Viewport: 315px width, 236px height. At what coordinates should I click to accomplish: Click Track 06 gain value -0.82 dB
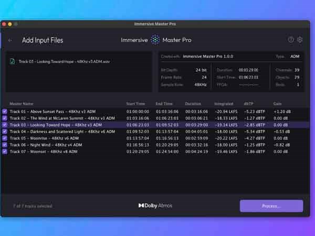tap(281, 145)
